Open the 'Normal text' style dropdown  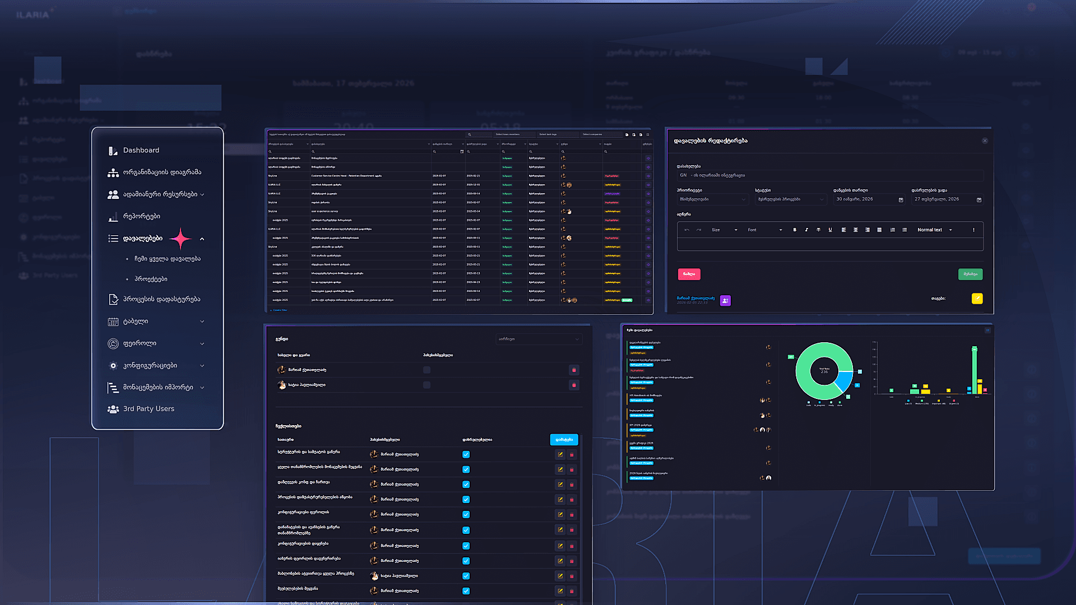tap(934, 230)
